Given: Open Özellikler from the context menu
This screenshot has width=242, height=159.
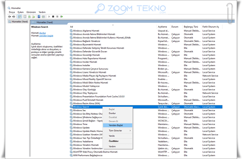Looking at the screenshot, I should coord(118,141).
